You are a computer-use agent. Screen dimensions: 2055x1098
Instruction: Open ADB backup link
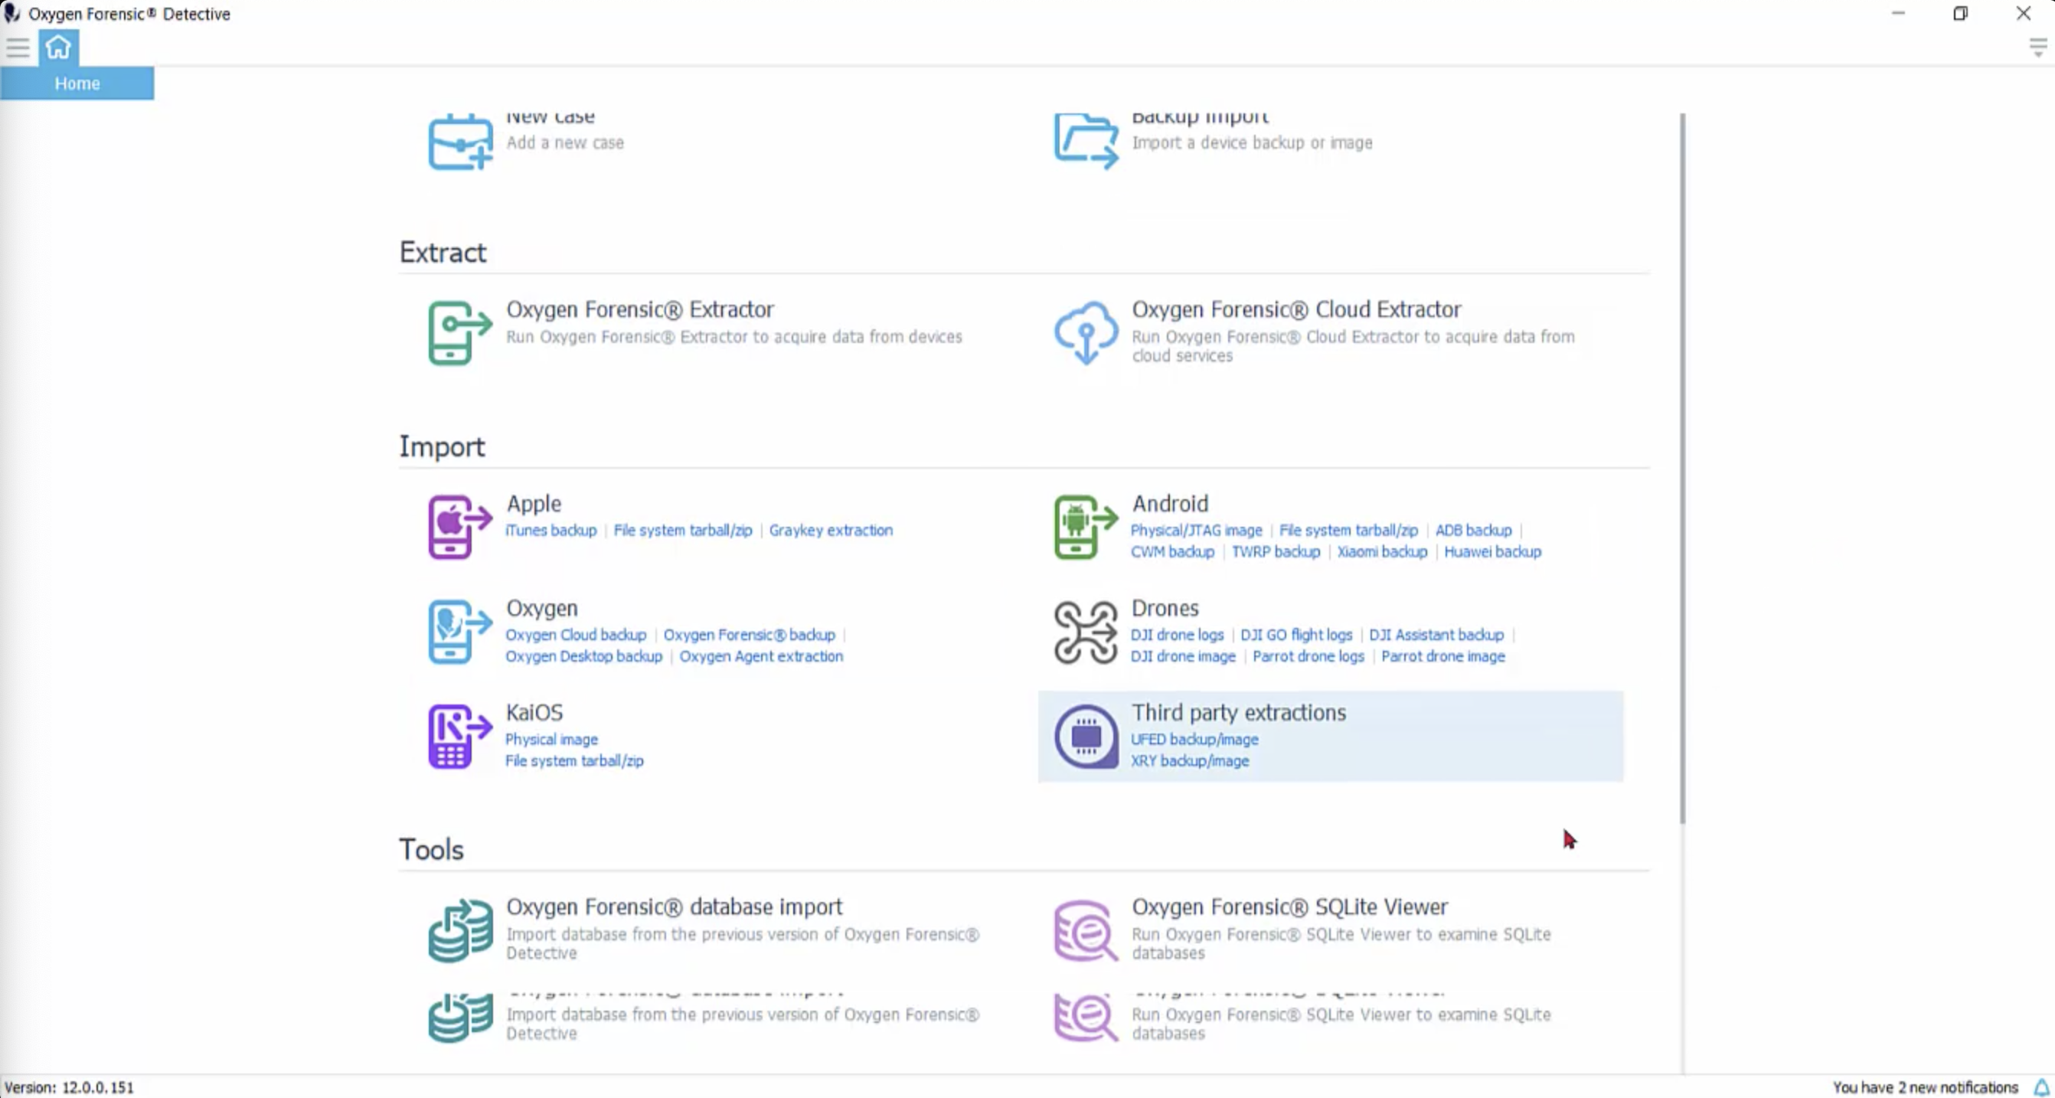click(1472, 530)
